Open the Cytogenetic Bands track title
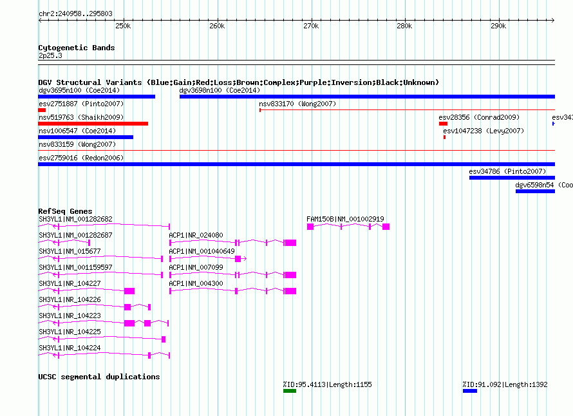This screenshot has width=573, height=416. (x=77, y=48)
